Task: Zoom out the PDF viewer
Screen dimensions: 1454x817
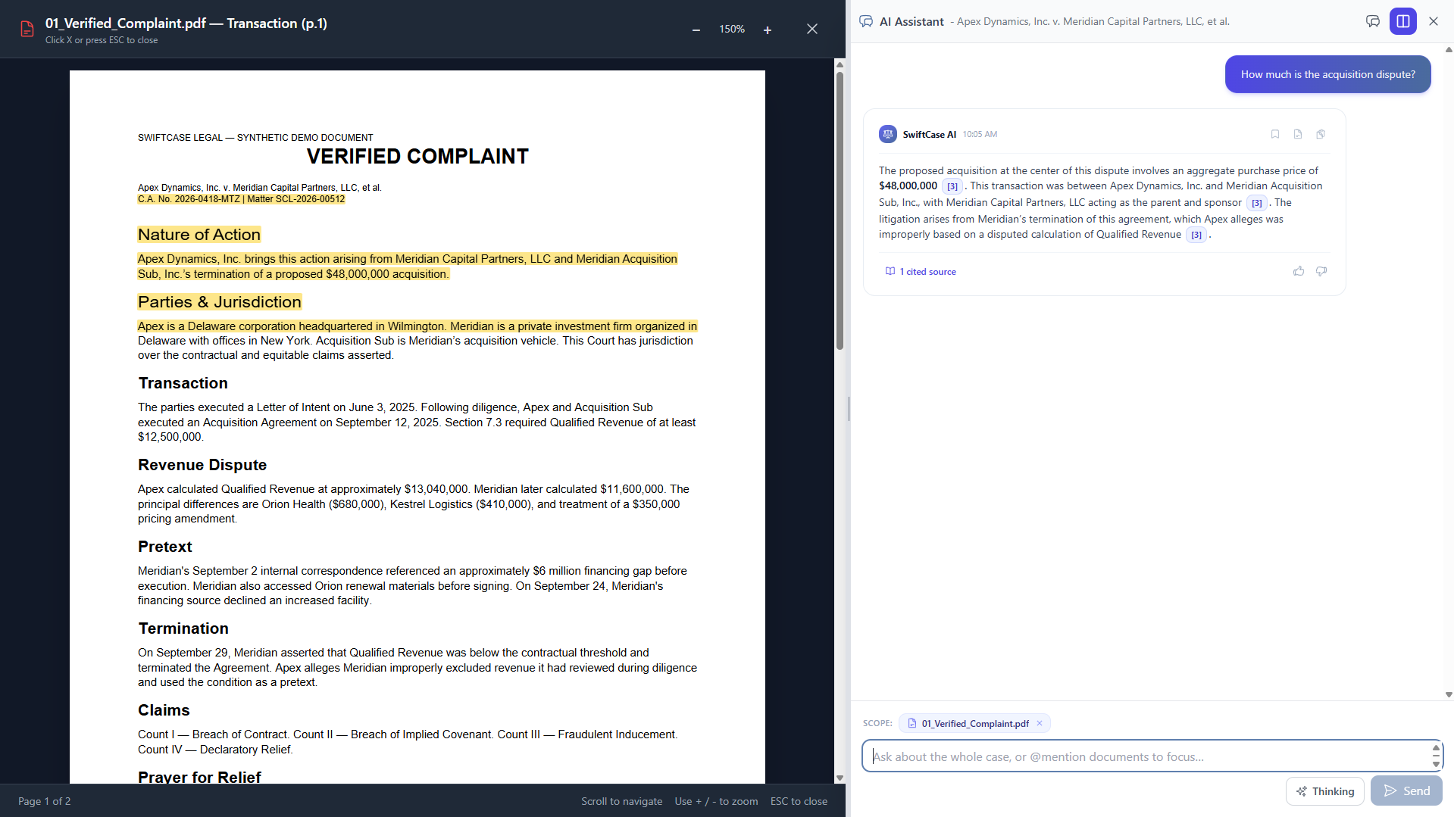Action: pos(696,30)
